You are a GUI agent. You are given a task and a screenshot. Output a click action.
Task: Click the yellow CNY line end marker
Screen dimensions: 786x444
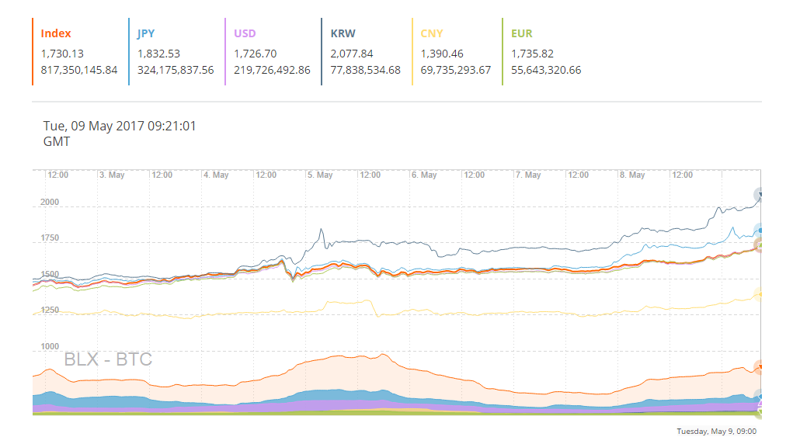click(x=760, y=294)
